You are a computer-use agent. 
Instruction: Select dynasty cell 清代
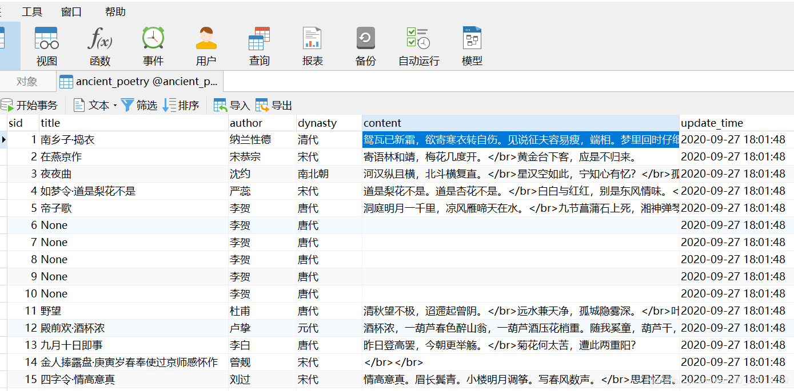pos(329,140)
